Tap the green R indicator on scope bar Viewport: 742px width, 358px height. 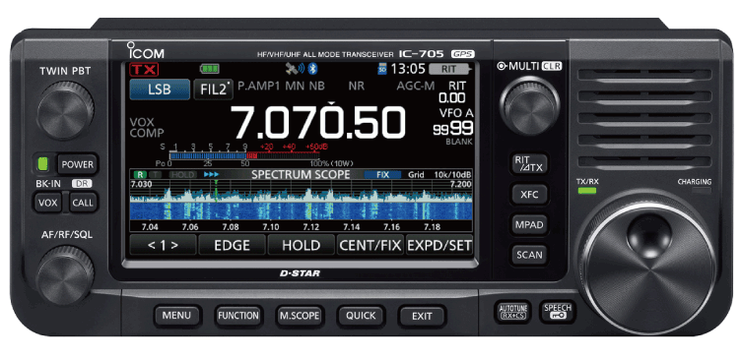pyautogui.click(x=140, y=175)
